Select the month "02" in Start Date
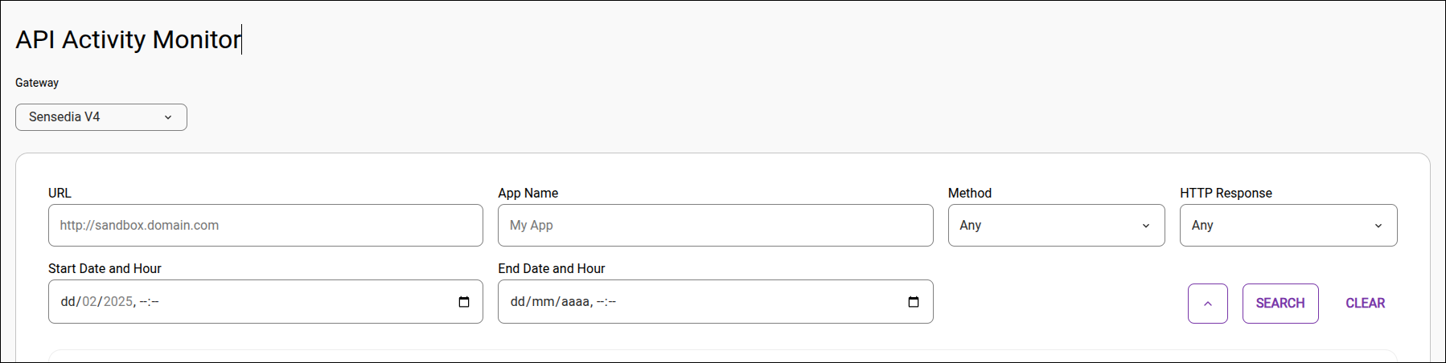1446x363 pixels. tap(89, 302)
